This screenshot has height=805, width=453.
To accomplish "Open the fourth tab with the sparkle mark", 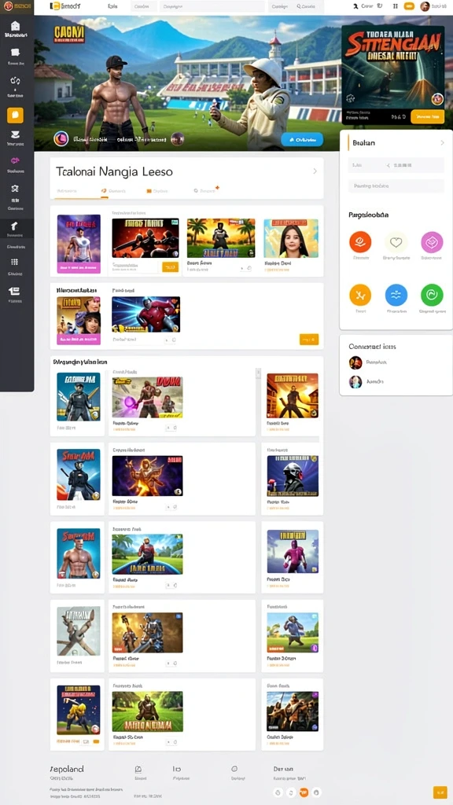I will point(205,190).
